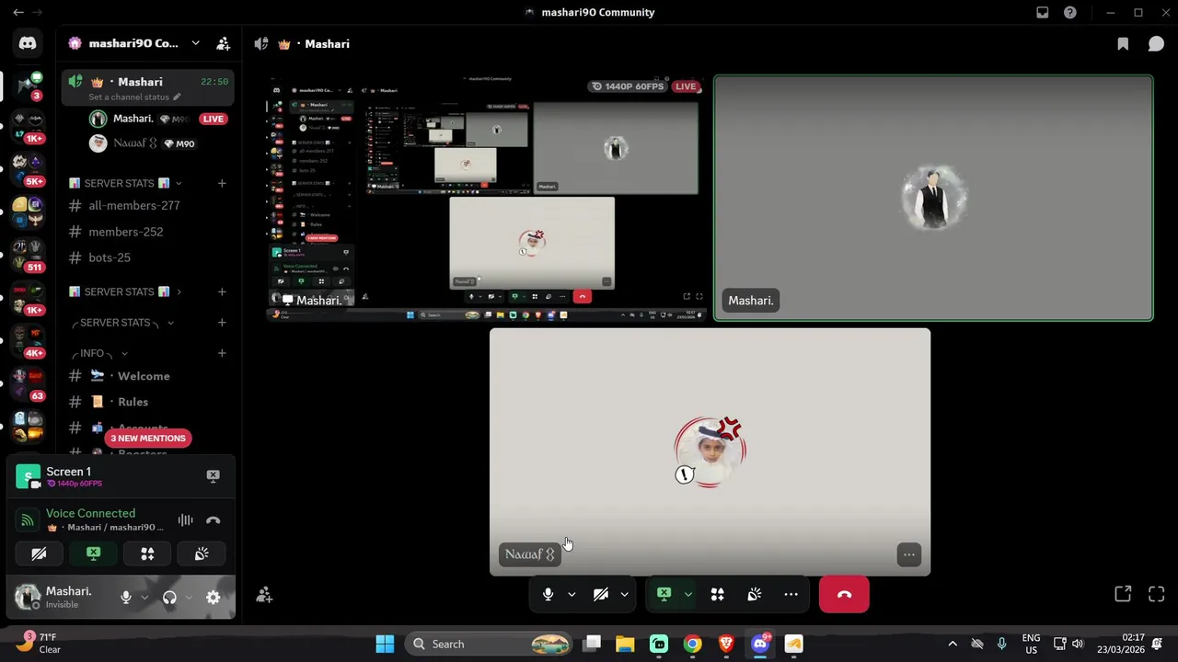This screenshot has height=662, width=1178.
Task: Open more options in the call bar
Action: pyautogui.click(x=791, y=595)
